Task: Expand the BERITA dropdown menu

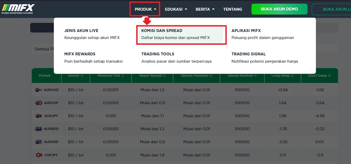Action: [205, 9]
